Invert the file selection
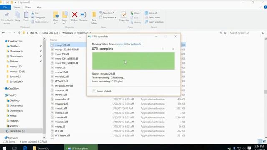The width and height of the screenshot is (267, 150). tap(154, 22)
